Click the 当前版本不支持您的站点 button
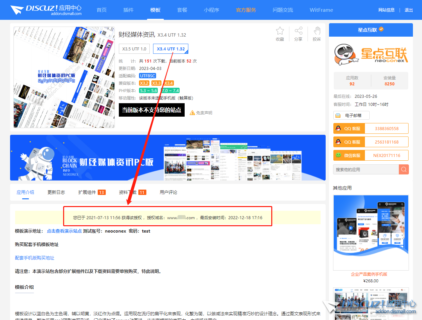The width and height of the screenshot is (422, 320). click(x=152, y=110)
